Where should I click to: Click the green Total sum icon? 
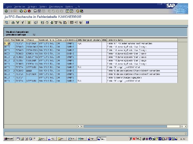(29, 22)
